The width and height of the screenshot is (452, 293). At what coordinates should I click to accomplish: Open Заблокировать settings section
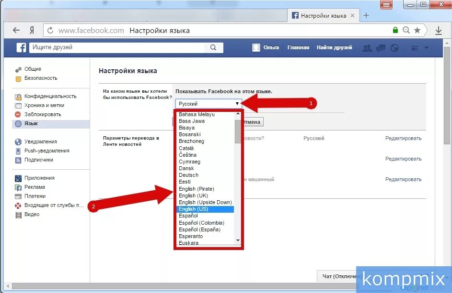click(x=43, y=114)
